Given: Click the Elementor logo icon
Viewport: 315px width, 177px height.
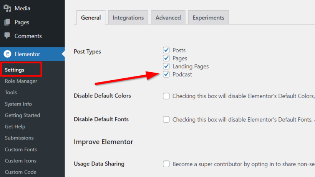Looking at the screenshot, I should tap(7, 54).
